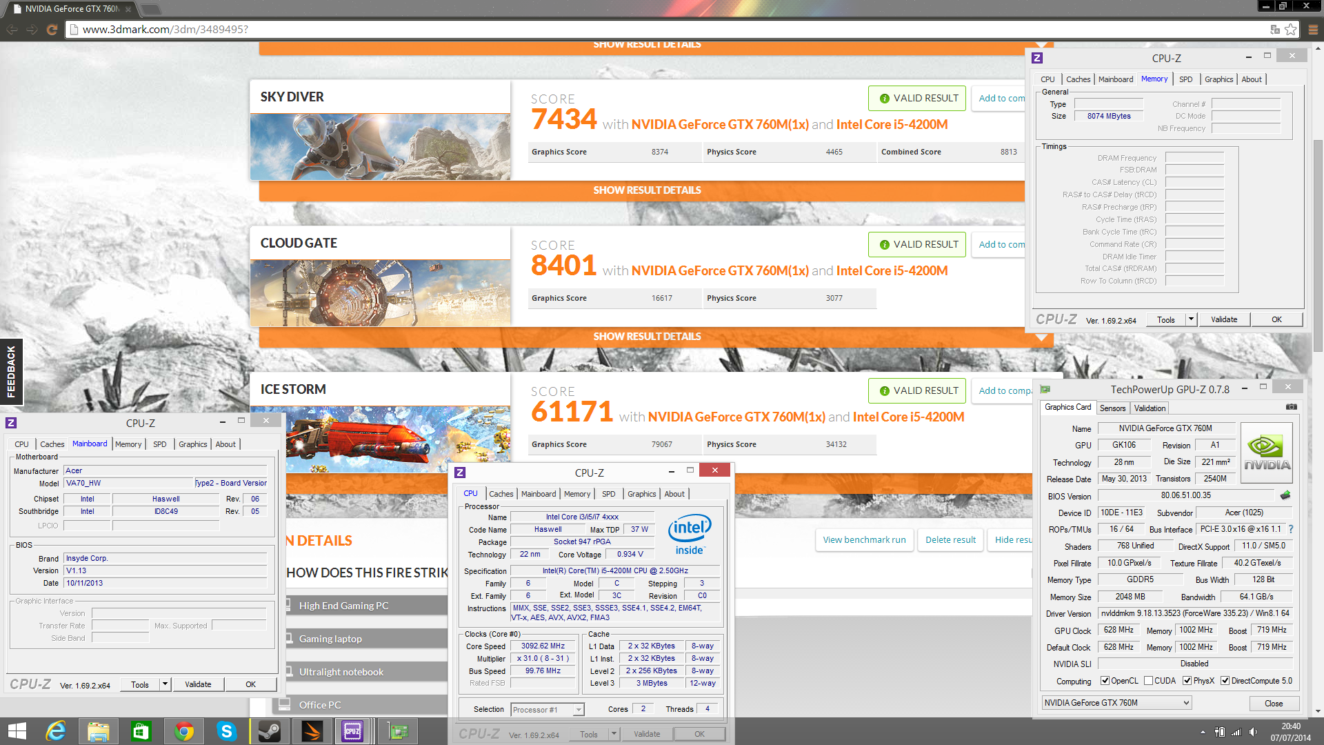Open File Explorer from taskbar

point(98,731)
